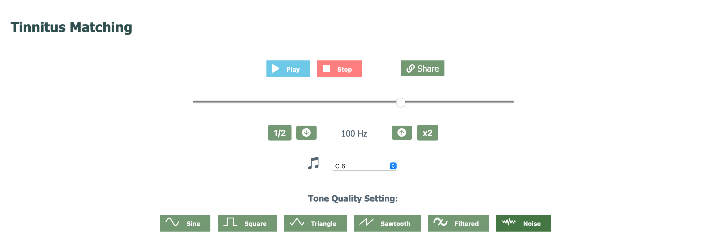Click the 100 Hz frequency readout

coord(354,133)
